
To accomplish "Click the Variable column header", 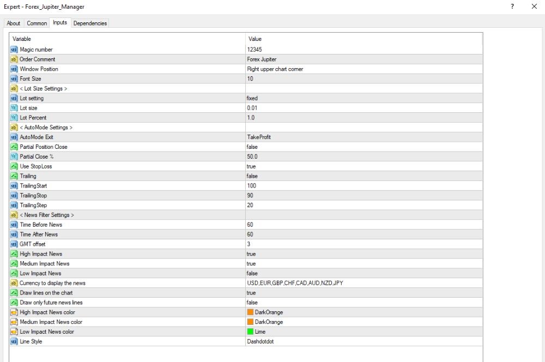I will tap(22, 39).
